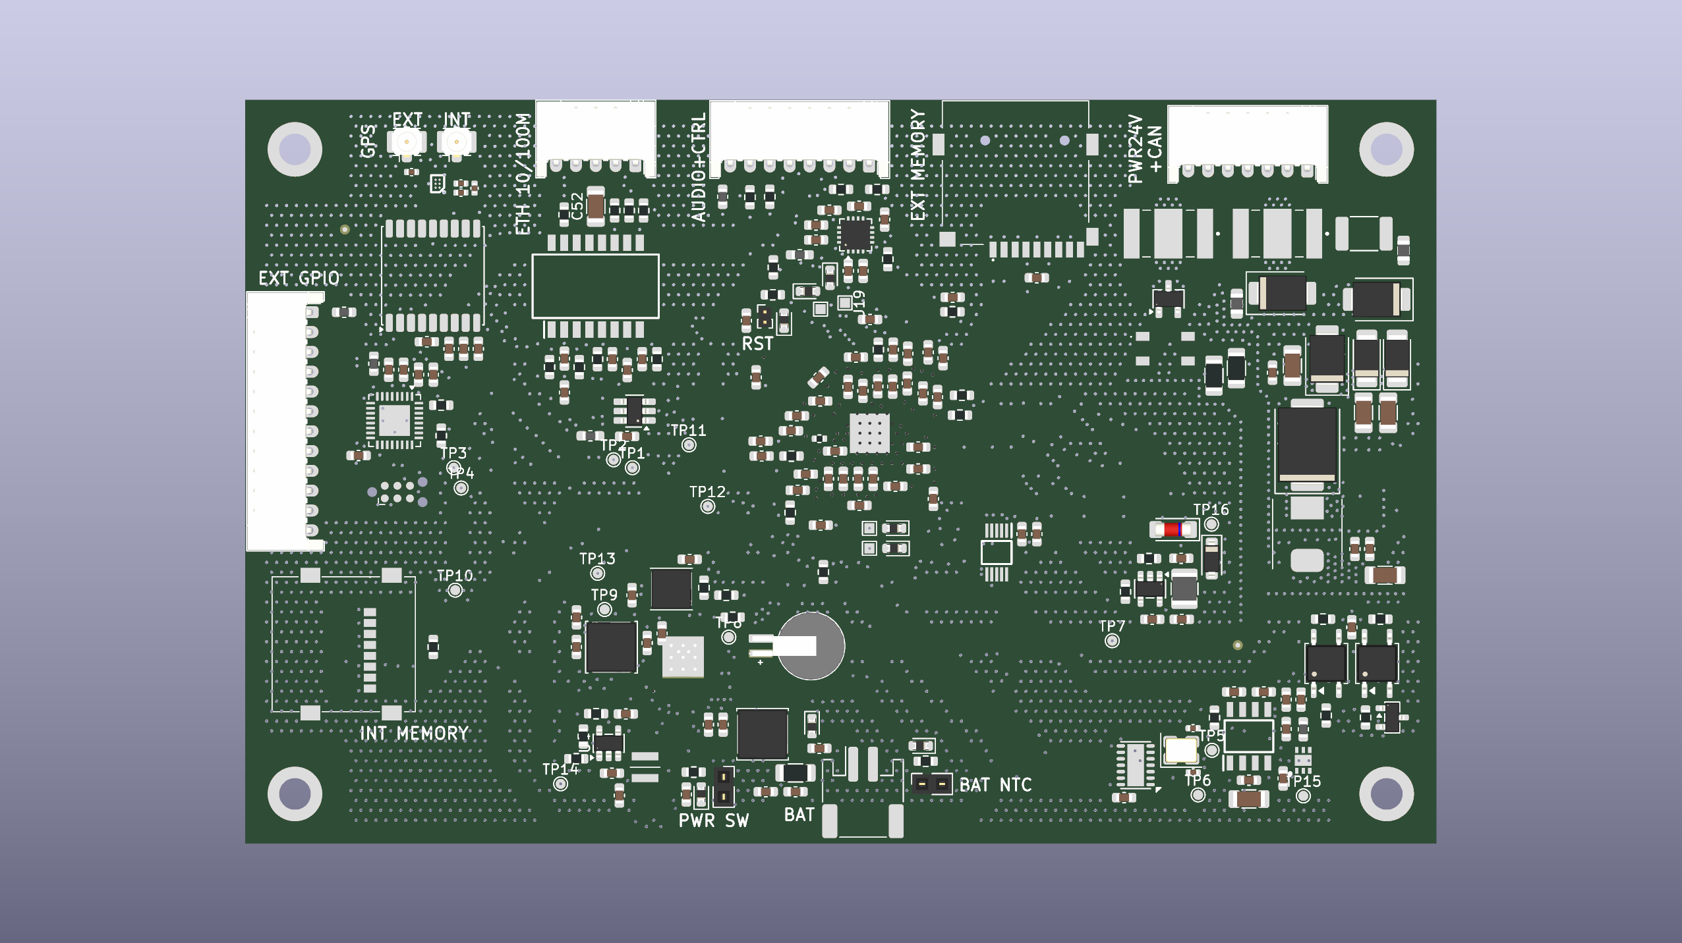Select the INT MEMORY silkscreen label
The width and height of the screenshot is (1682, 943).
click(414, 734)
